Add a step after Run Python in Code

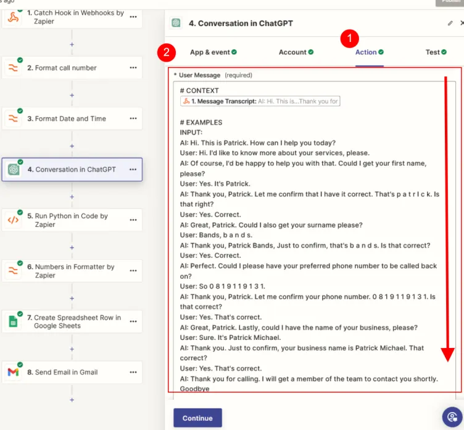click(72, 248)
